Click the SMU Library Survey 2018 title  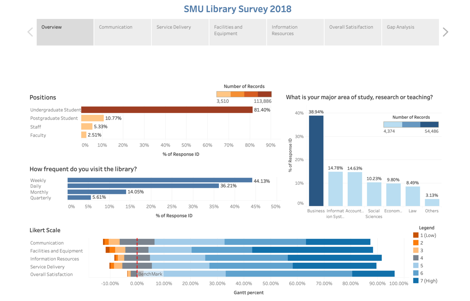coord(238,9)
